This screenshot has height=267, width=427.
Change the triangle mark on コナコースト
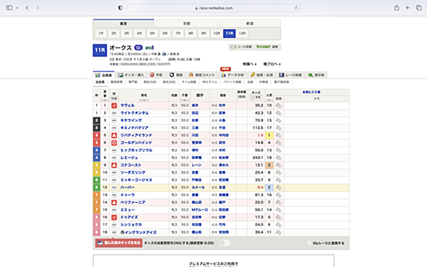tap(114, 165)
